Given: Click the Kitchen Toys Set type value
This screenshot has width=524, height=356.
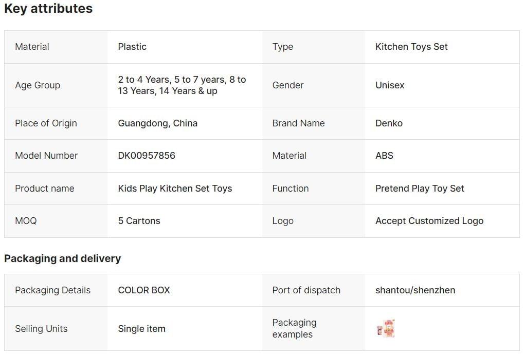Looking at the screenshot, I should pyautogui.click(x=411, y=47).
